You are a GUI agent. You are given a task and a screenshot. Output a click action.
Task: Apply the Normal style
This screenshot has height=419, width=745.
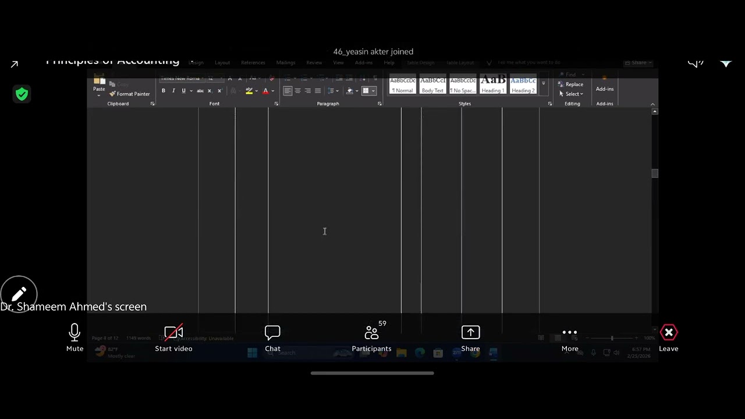tap(403, 85)
